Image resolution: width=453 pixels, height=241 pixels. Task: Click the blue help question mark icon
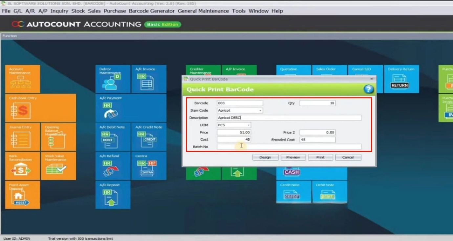368,89
